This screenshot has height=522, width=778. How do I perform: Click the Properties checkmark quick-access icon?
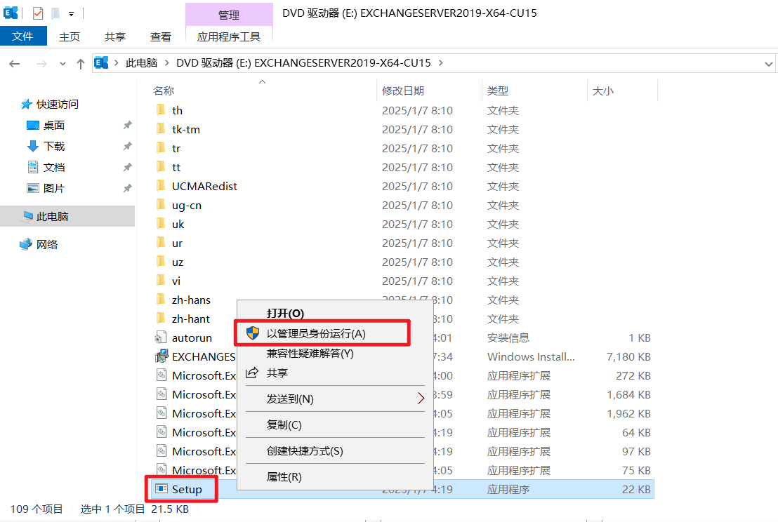pyautogui.click(x=38, y=13)
